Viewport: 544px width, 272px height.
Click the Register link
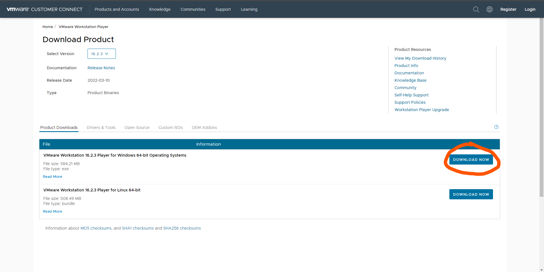click(508, 9)
